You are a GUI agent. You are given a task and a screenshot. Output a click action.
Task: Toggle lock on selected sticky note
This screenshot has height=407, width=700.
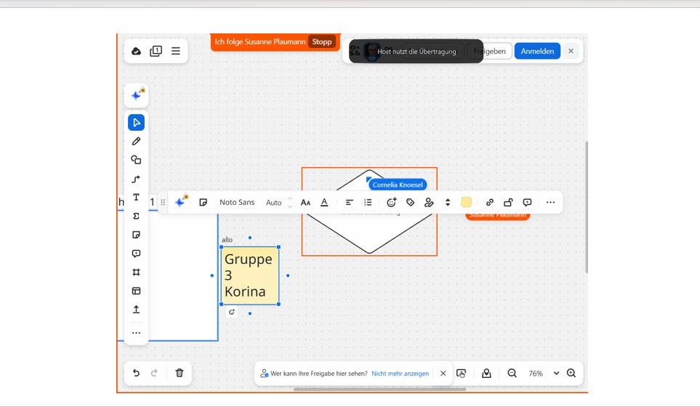(508, 202)
